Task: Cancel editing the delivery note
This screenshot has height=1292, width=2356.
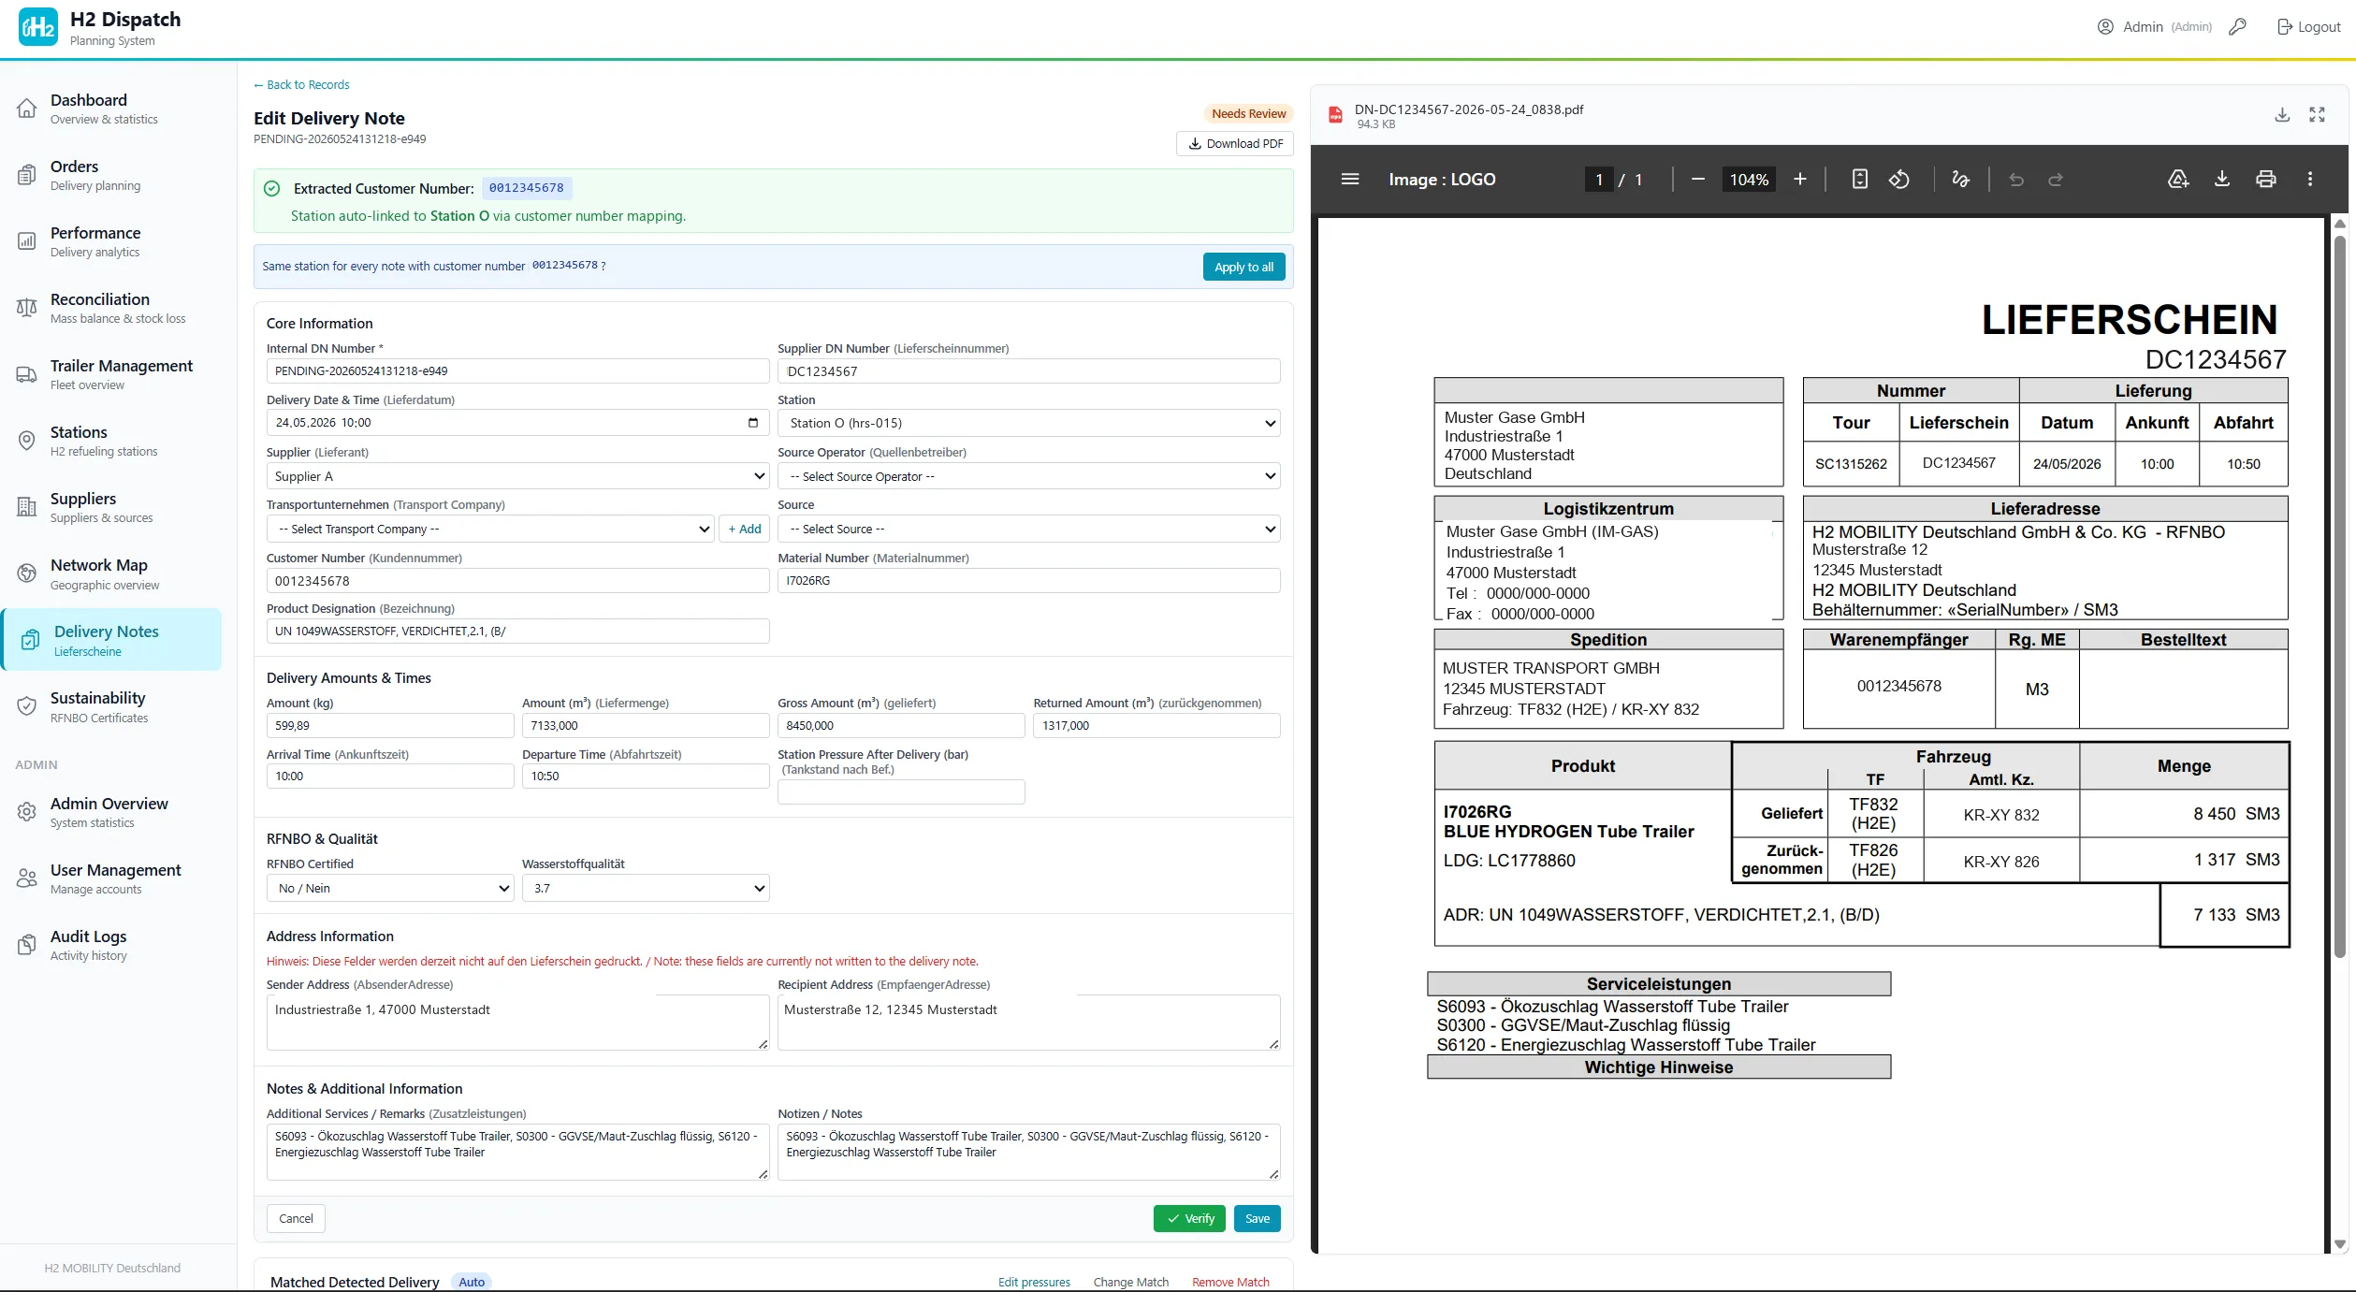Action: pyautogui.click(x=296, y=1218)
